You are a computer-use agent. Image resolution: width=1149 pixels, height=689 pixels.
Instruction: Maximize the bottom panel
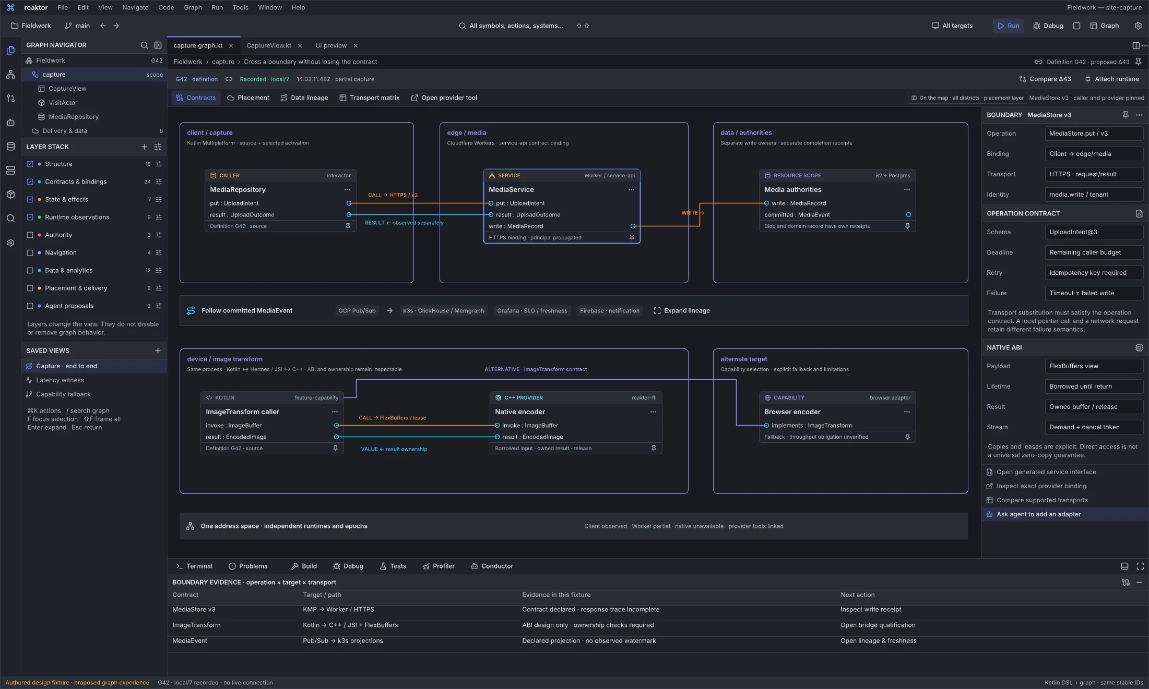pyautogui.click(x=1140, y=566)
